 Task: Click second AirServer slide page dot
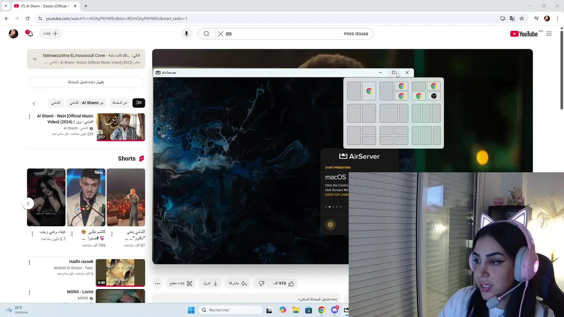(330, 207)
